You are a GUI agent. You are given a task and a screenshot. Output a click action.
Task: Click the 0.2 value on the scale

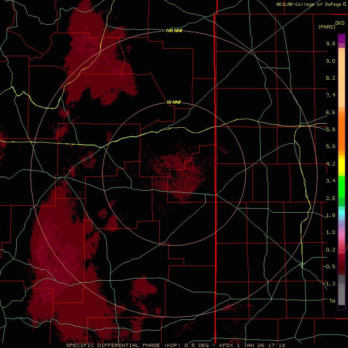331,250
